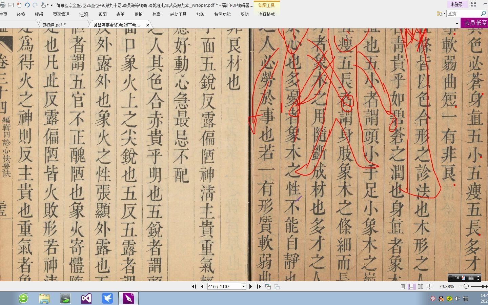Click the advanced search folder icon
Viewport: 488px width, 305px height.
(x=440, y=14)
